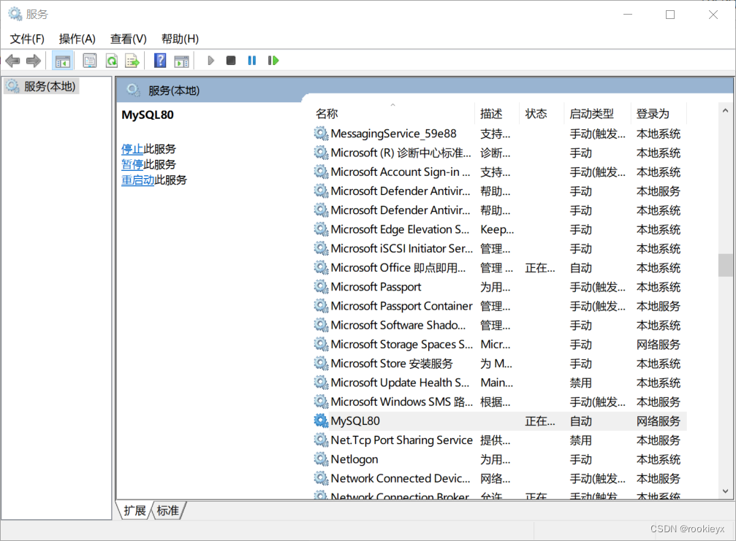
Task: Click gear icon of Microsoft iSCSI Initiator row
Action: [321, 248]
